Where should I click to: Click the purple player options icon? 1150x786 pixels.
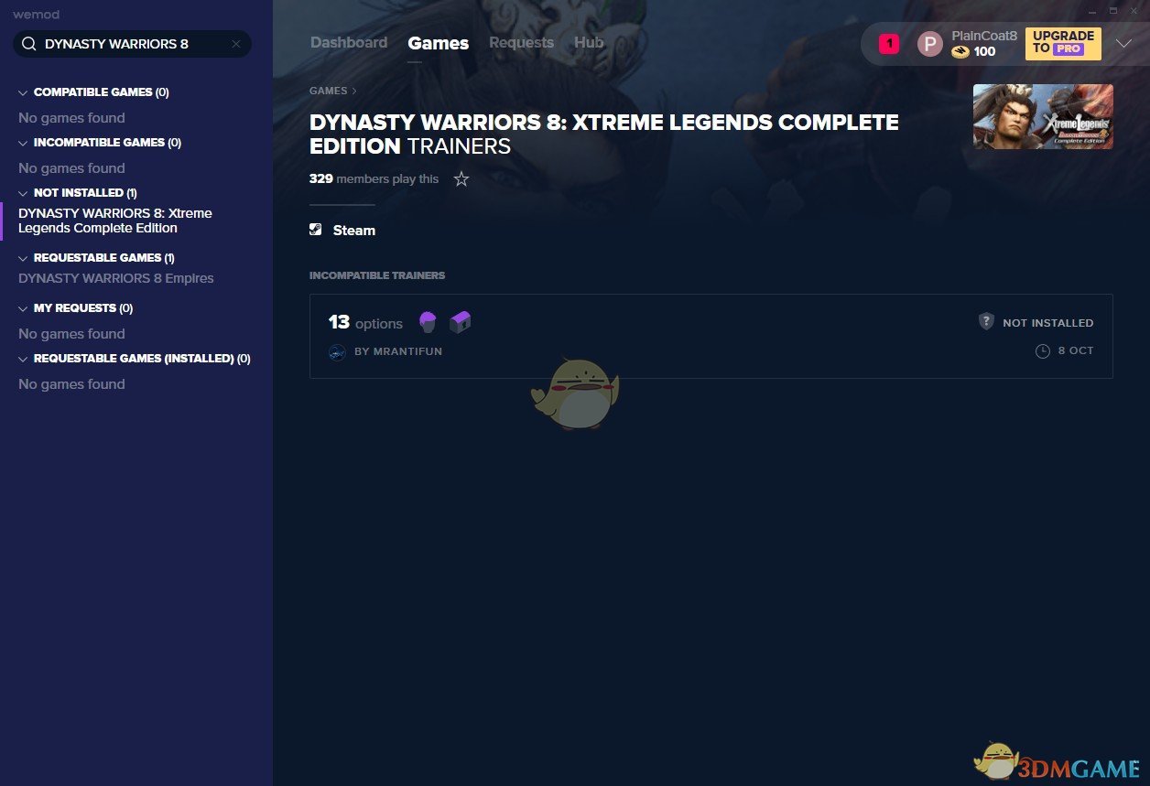(x=428, y=322)
